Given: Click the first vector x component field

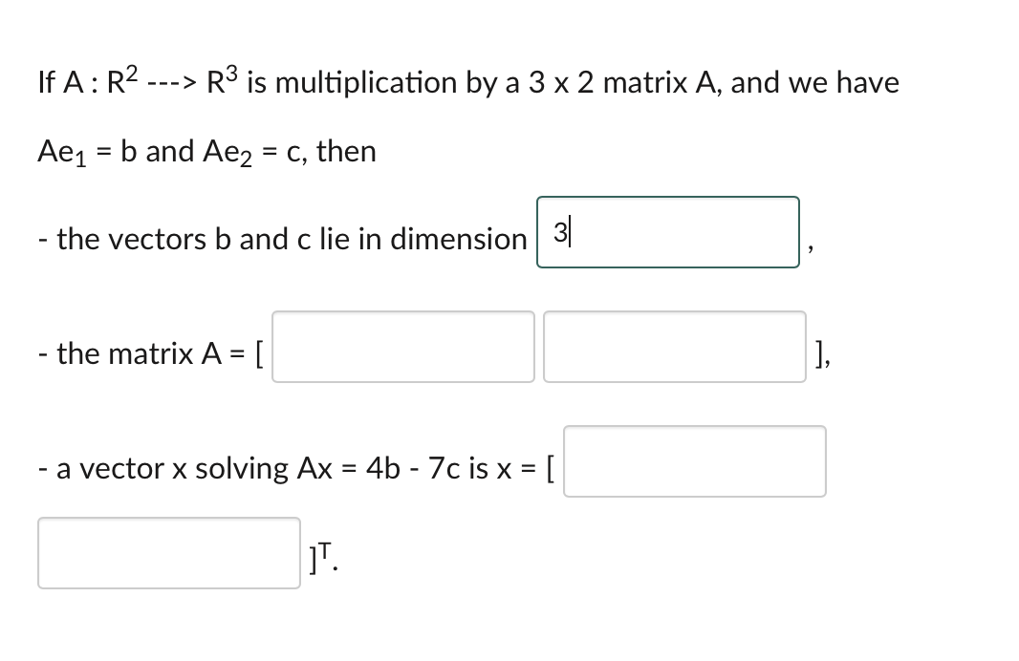Looking at the screenshot, I should tap(695, 461).
